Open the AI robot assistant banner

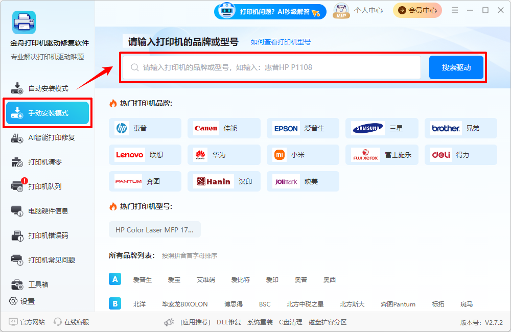tap(270, 12)
